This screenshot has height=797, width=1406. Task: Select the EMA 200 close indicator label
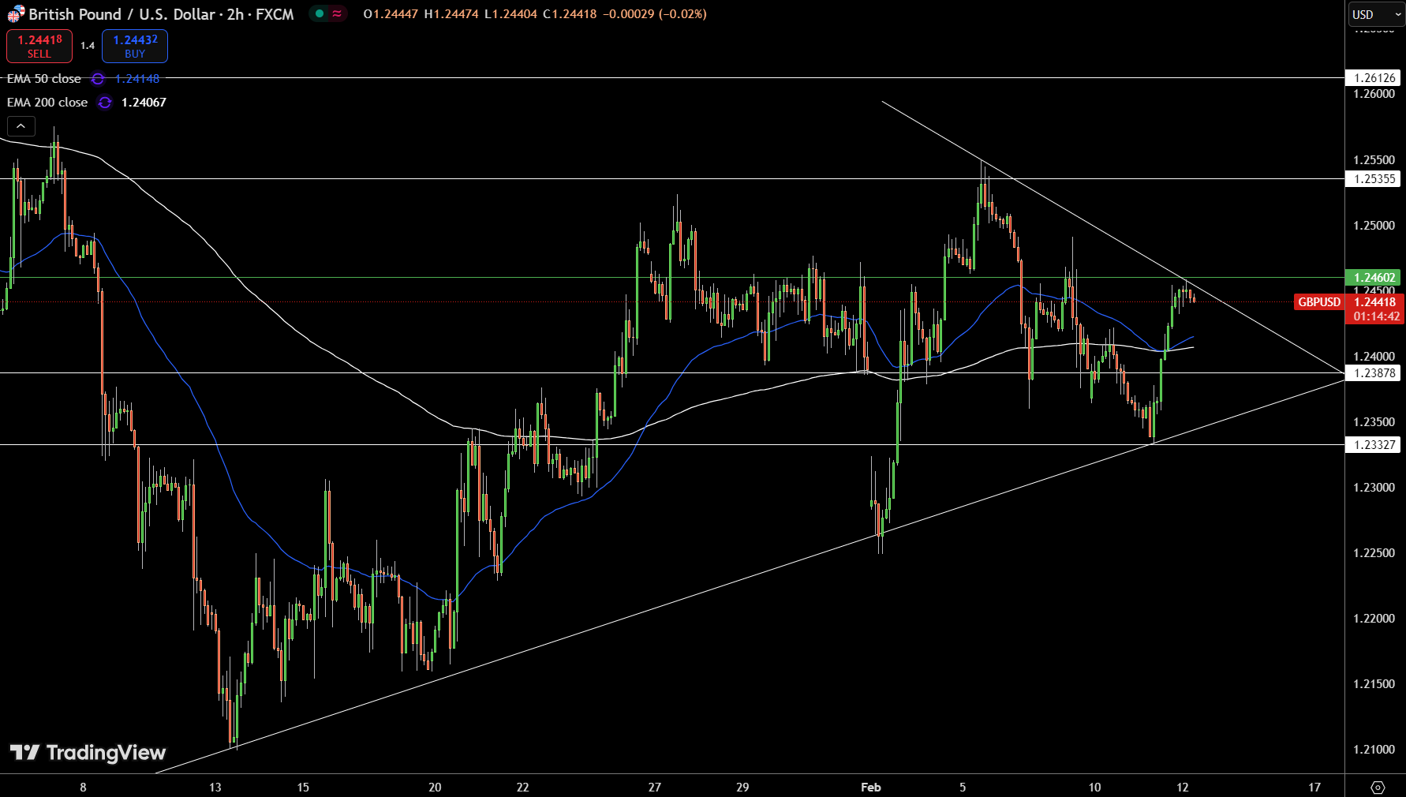[47, 103]
